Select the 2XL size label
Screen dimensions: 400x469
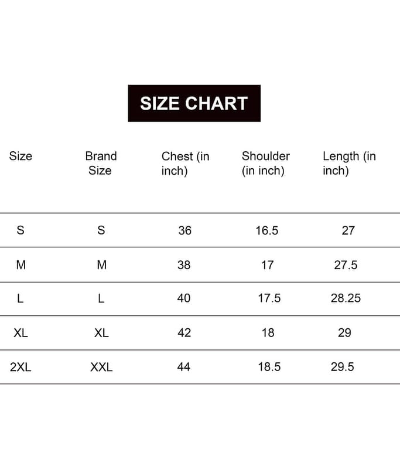point(20,367)
